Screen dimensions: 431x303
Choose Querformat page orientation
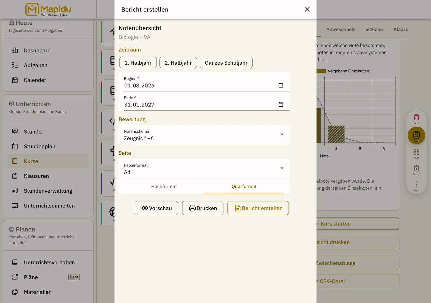tap(244, 187)
